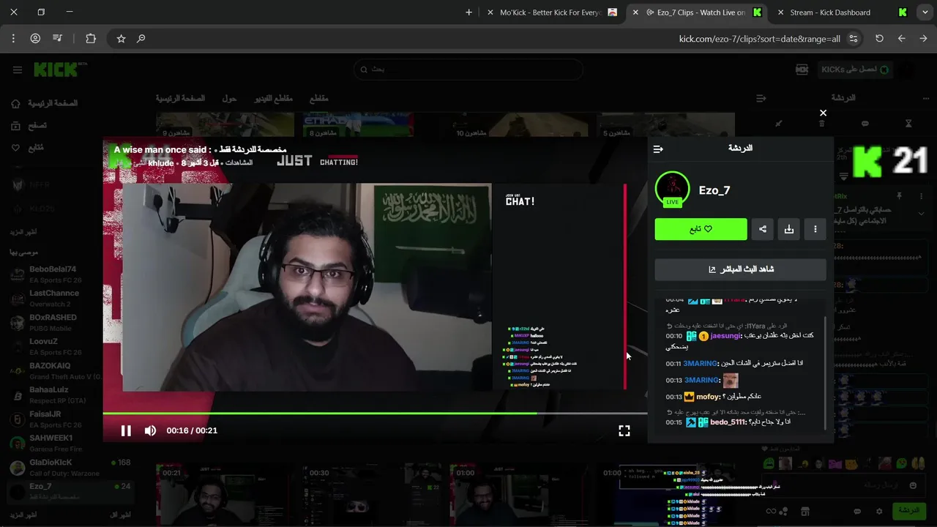Open BeboBelal74 channel in sidebar
Viewport: 937px width, 527px height.
51,274
